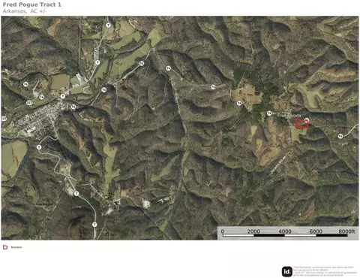Click the red Boundary legend icon
The width and height of the screenshot is (360, 278).
coord(5,247)
